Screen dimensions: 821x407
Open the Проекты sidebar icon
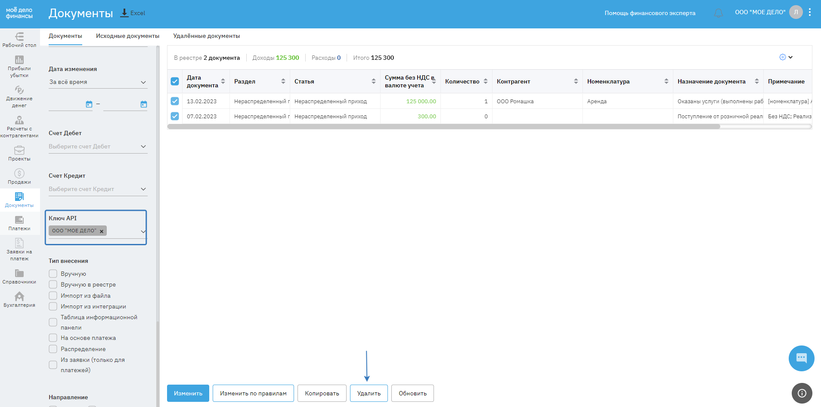[x=19, y=153]
